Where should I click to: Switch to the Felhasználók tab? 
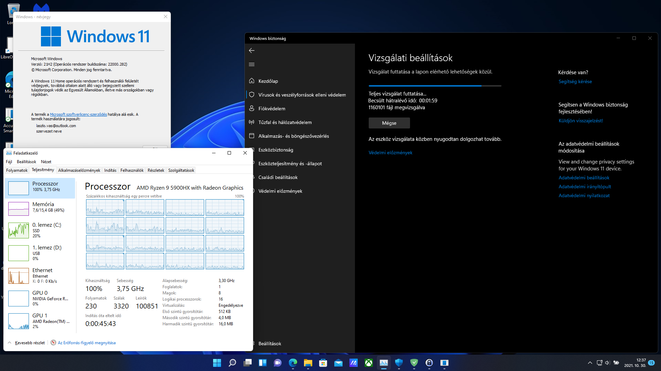click(x=132, y=170)
